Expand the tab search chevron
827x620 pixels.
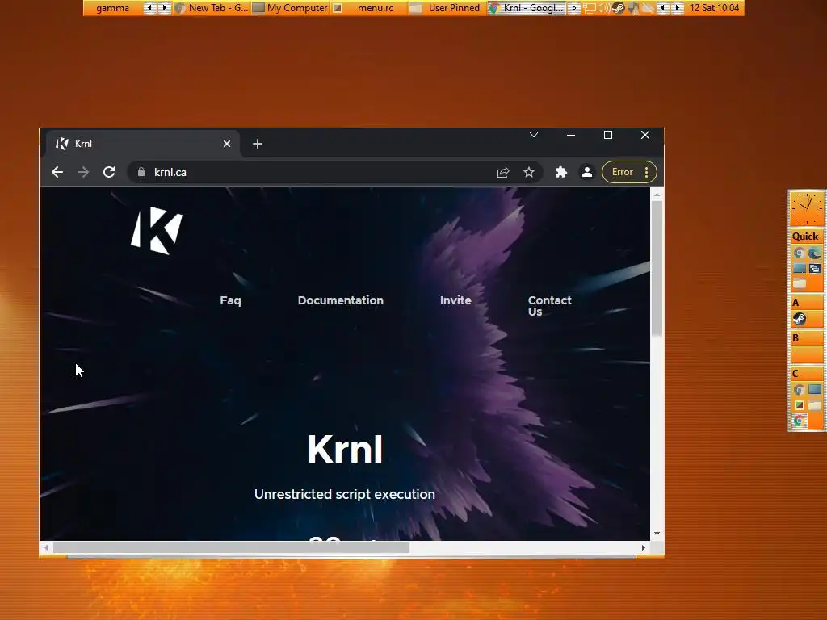click(x=534, y=135)
